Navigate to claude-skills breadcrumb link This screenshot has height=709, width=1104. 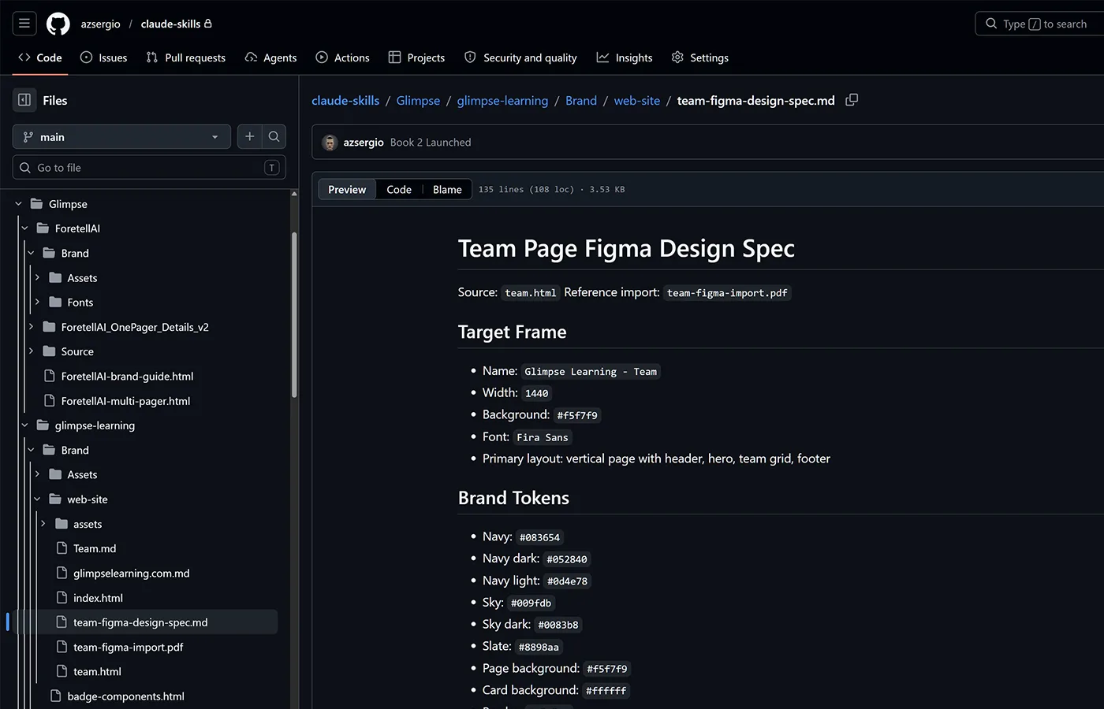click(x=345, y=100)
